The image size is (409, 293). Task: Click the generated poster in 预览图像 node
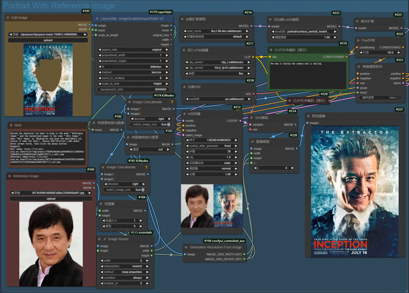click(x=355, y=191)
